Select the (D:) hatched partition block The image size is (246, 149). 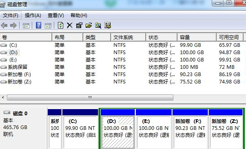click(x=117, y=129)
